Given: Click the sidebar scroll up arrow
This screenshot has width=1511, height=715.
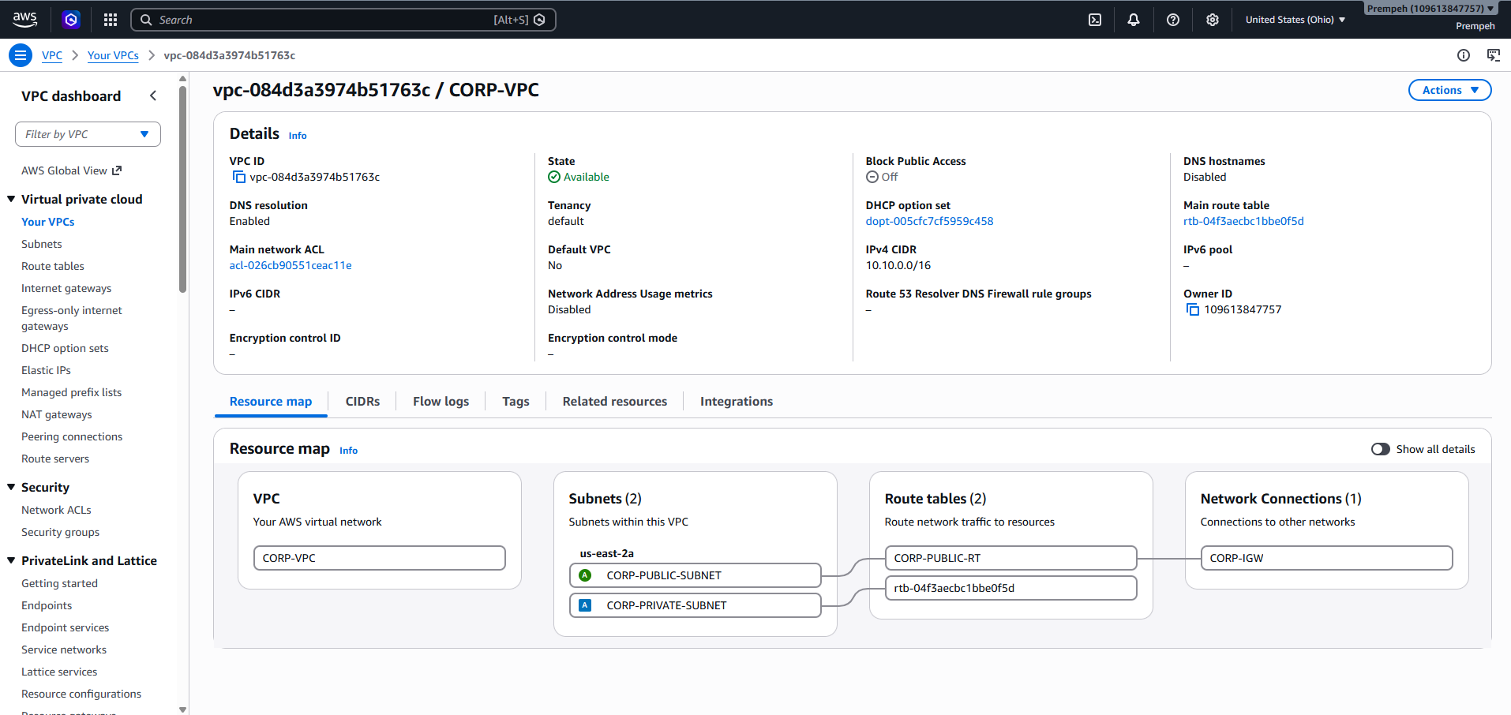Looking at the screenshot, I should [183, 79].
